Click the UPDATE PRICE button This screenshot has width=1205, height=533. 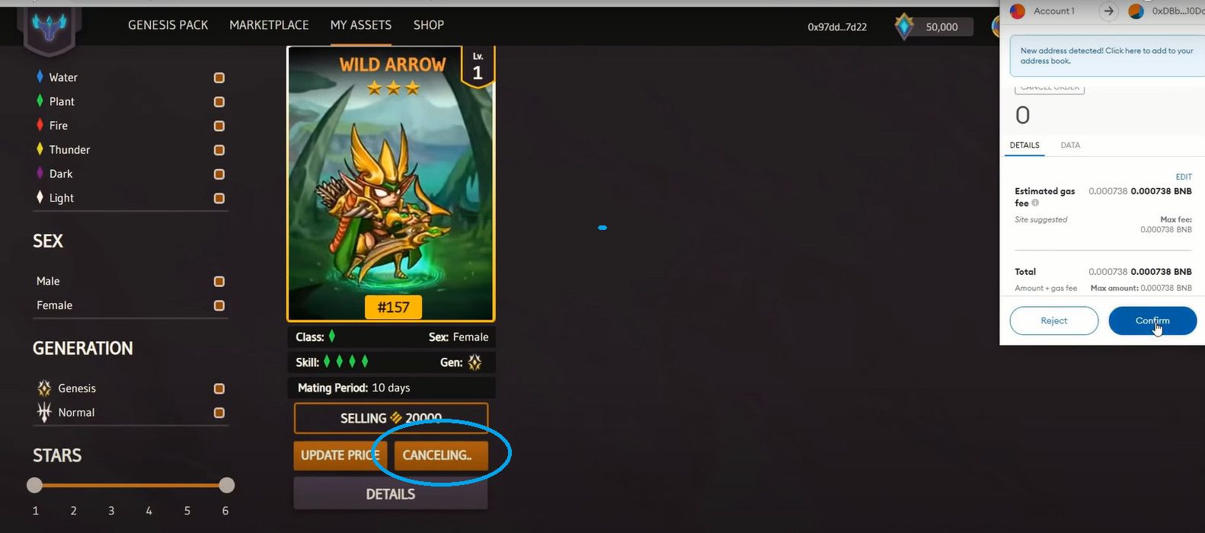click(340, 455)
